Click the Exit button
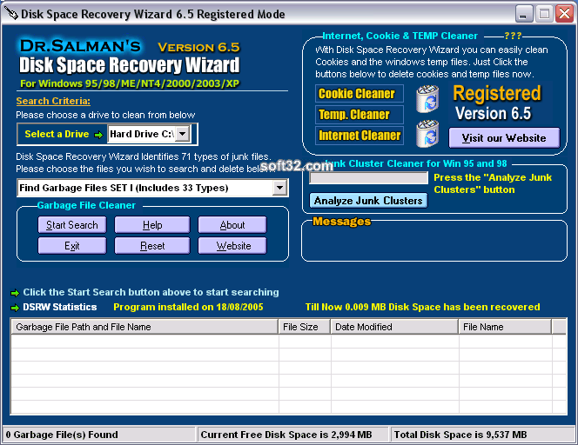Viewport: 578px width, 445px height. pos(72,246)
